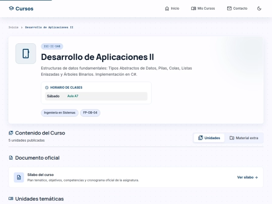Open Mis Cursos in the navigation bar
The width and height of the screenshot is (272, 204).
pos(203,9)
